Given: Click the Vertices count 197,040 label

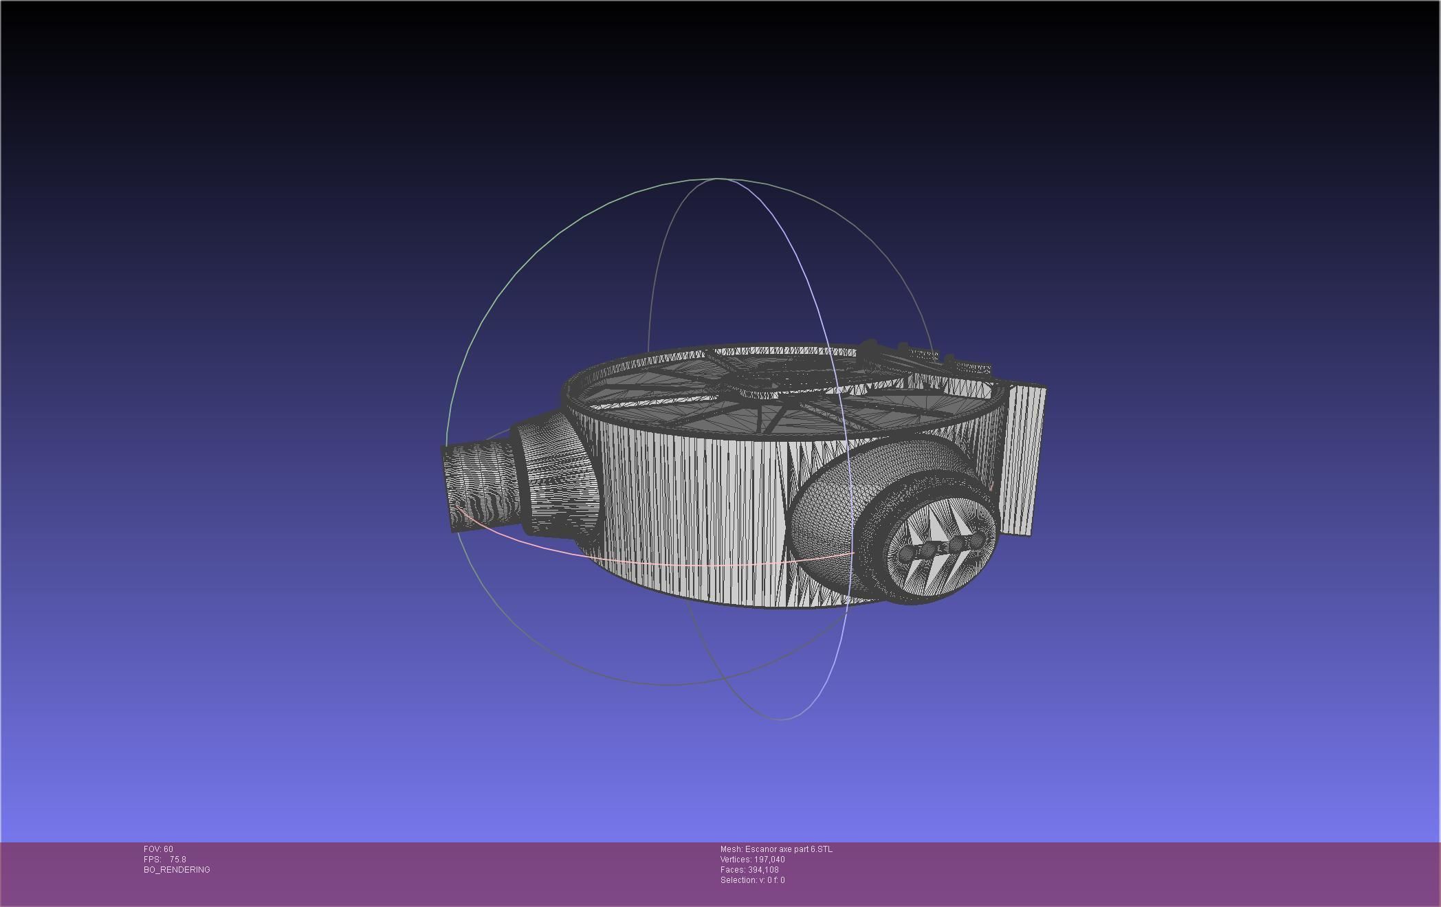Looking at the screenshot, I should tap(752, 860).
